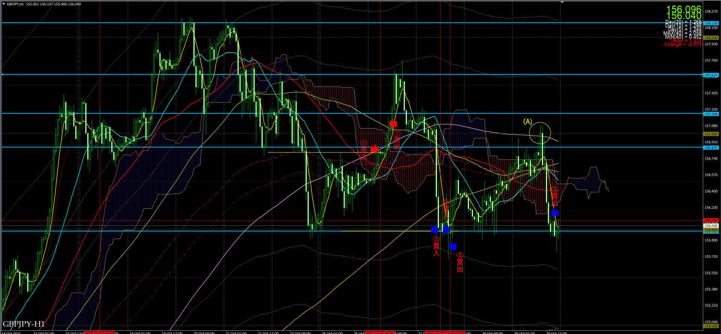Click the red left arrow beside ①売出
Image resolution: width=721 pixels, height=334 pixels.
(x=393, y=124)
